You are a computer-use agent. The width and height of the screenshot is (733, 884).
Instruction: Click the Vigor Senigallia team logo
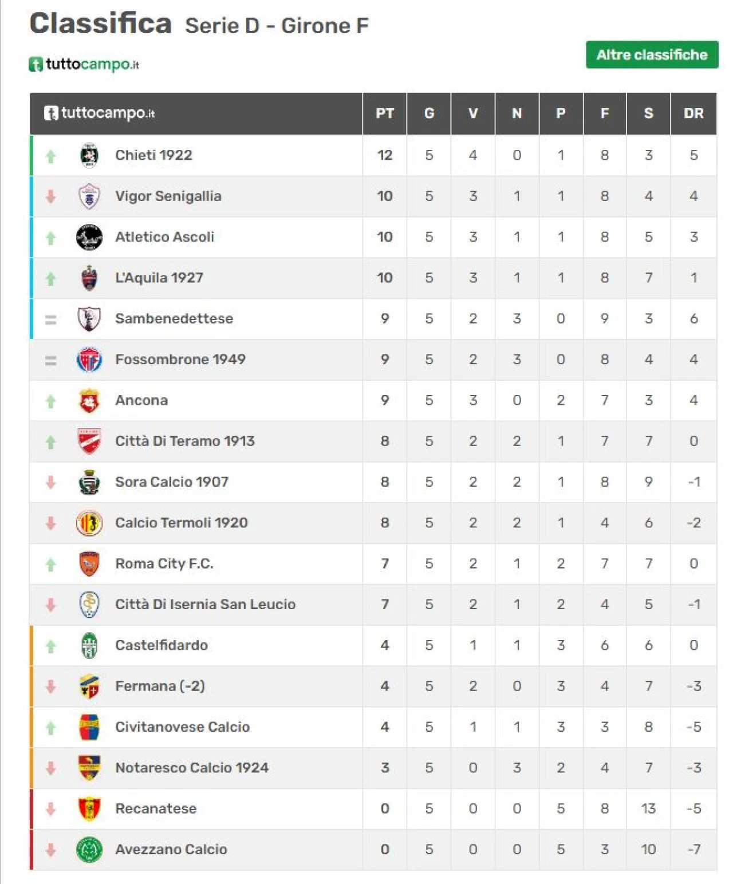pos(89,196)
